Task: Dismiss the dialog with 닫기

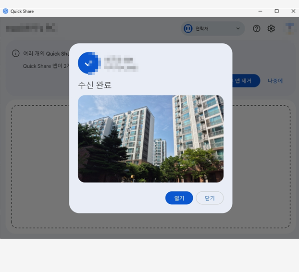Action: pyautogui.click(x=210, y=198)
